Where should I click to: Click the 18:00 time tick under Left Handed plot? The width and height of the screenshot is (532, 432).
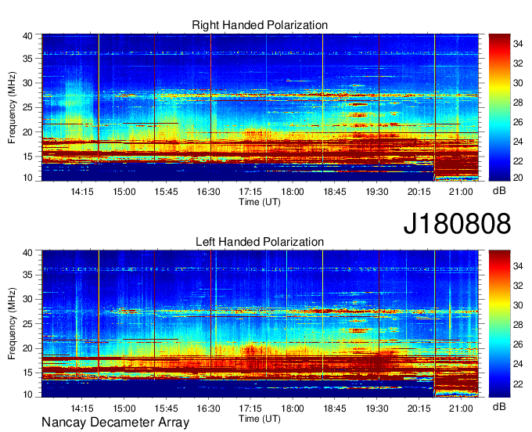(293, 409)
